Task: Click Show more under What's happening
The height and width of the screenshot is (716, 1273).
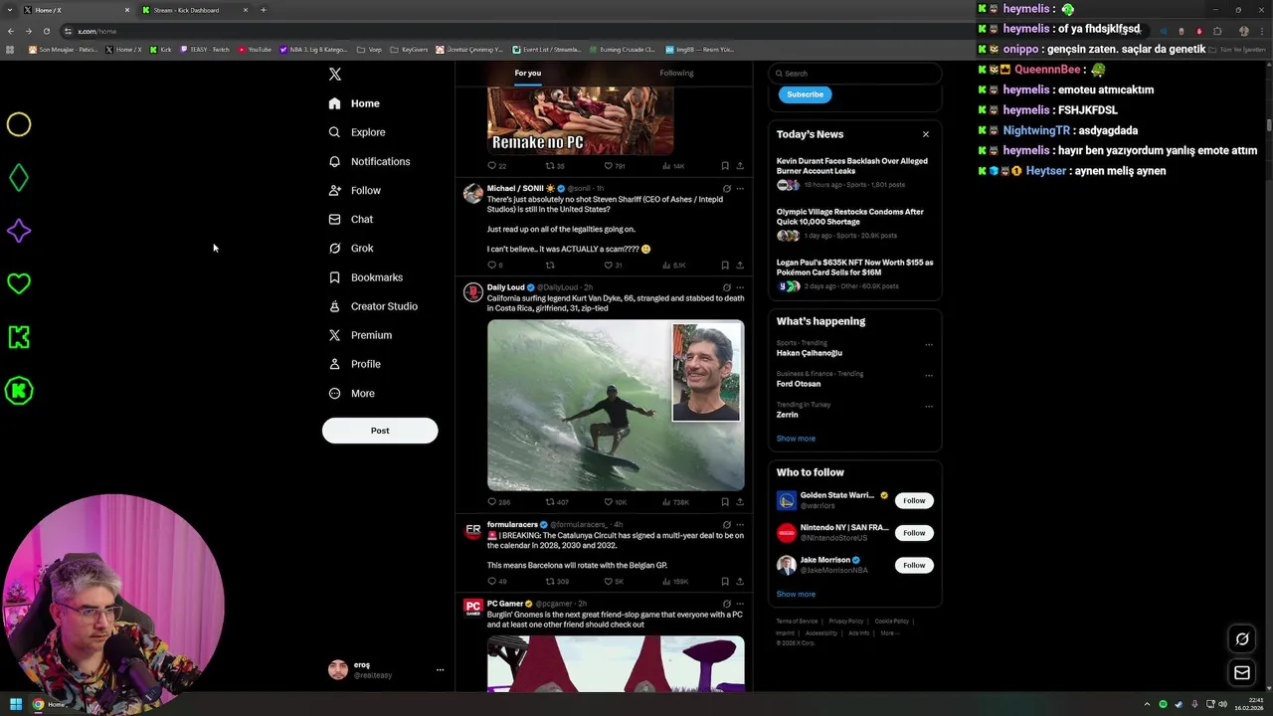Action: (x=796, y=439)
